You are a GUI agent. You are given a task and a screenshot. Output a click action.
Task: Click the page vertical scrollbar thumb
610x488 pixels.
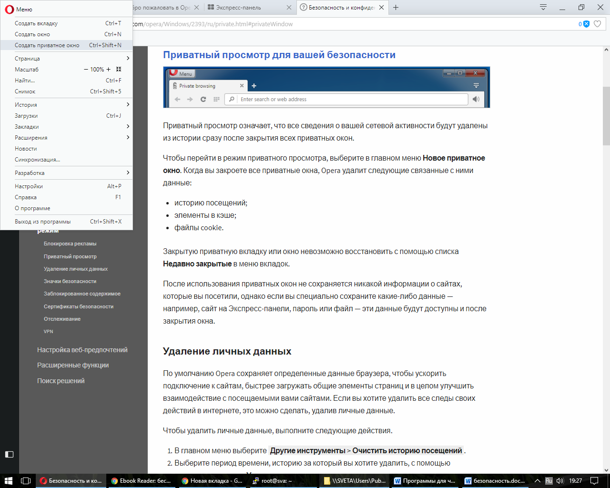(606, 116)
